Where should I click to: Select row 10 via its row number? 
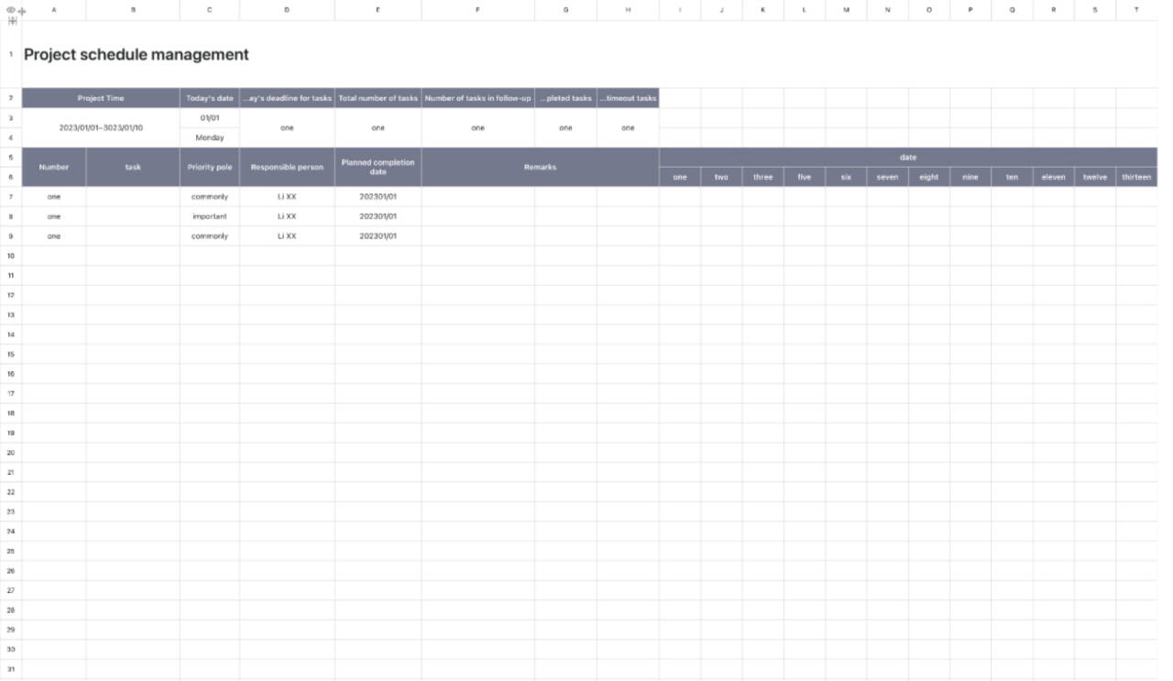[x=11, y=256]
